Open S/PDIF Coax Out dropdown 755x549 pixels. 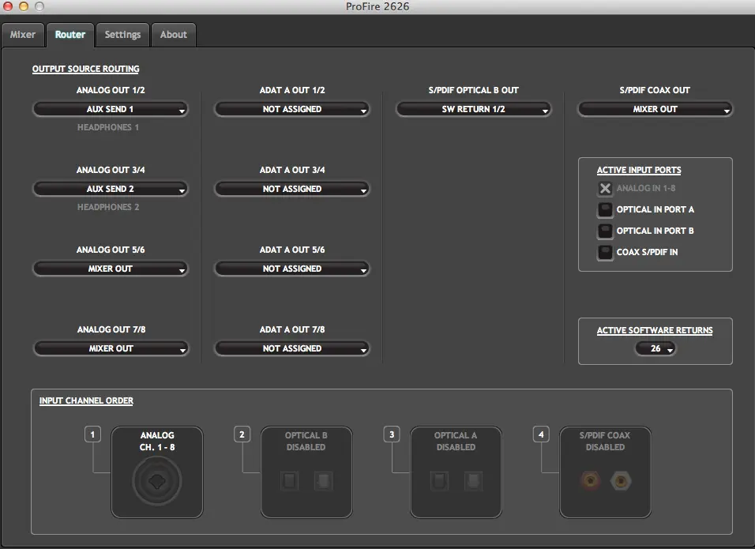click(655, 109)
